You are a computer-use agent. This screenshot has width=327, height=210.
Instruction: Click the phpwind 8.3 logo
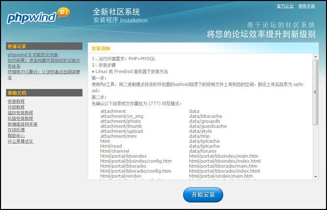(38, 16)
